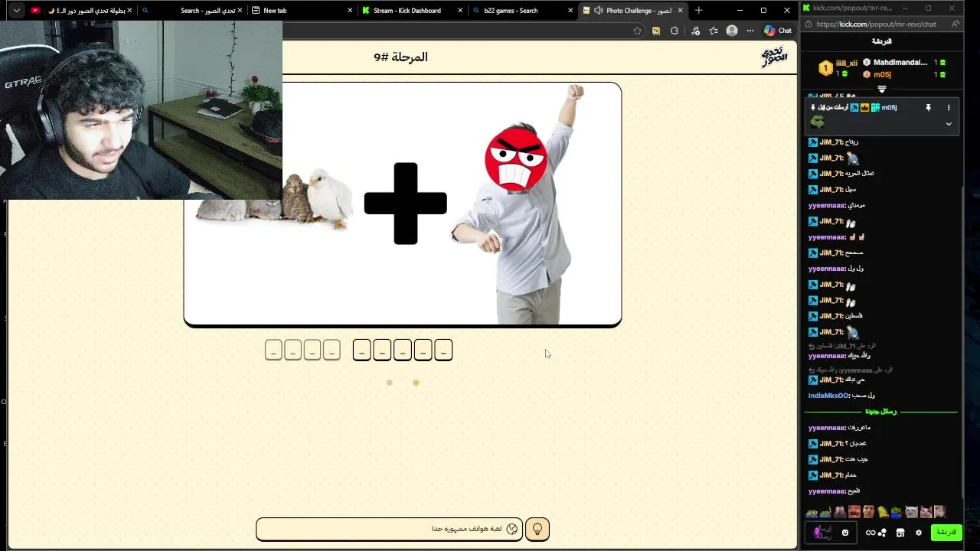980x551 pixels.
Task: Click the first empty letter box
Action: pos(443,350)
